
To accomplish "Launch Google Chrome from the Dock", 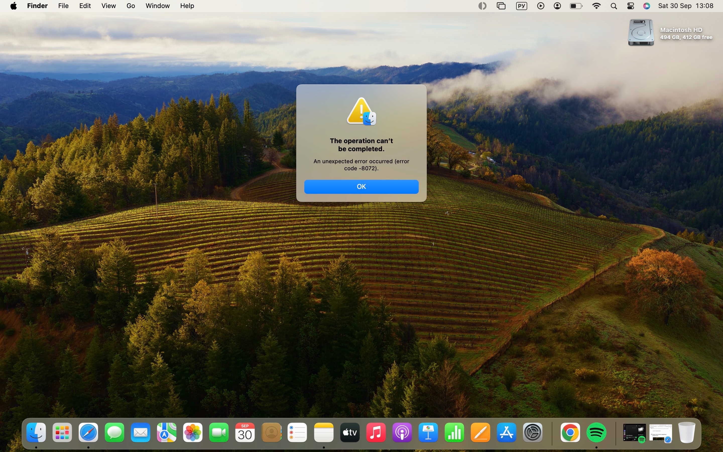I will pyautogui.click(x=570, y=433).
